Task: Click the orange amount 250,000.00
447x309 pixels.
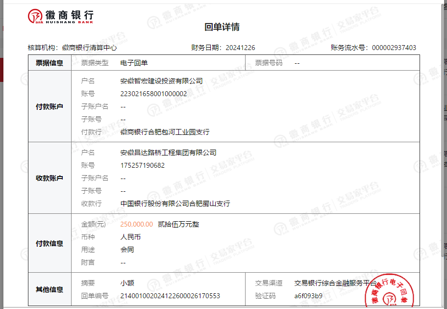Action: 136,224
